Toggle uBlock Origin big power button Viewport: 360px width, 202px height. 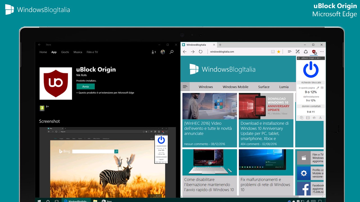(x=311, y=70)
